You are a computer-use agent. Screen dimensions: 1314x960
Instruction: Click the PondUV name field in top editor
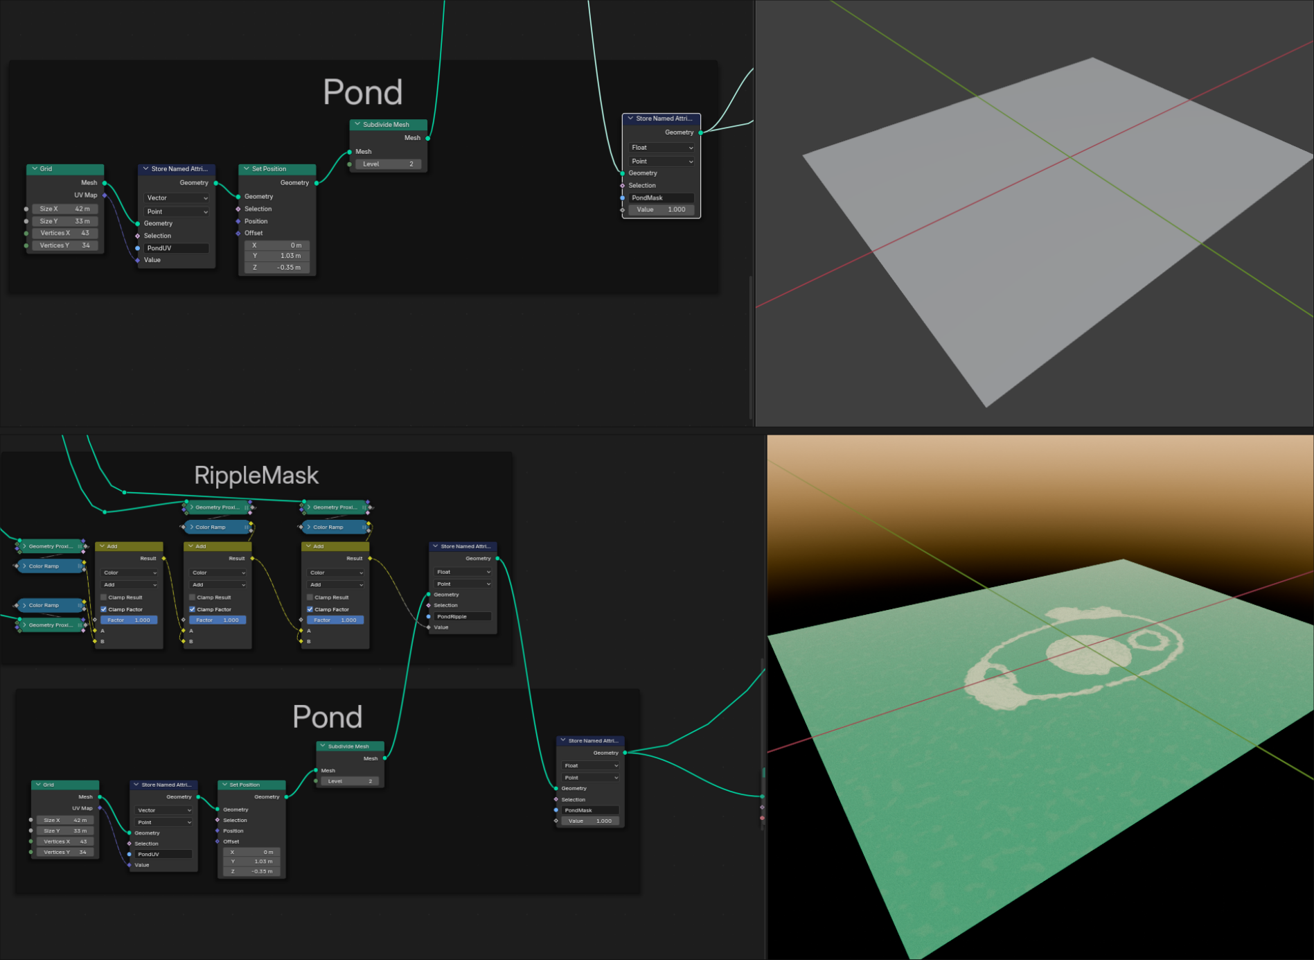177,248
